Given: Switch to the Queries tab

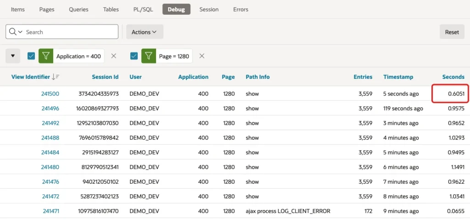Looking at the screenshot, I should (78, 9).
